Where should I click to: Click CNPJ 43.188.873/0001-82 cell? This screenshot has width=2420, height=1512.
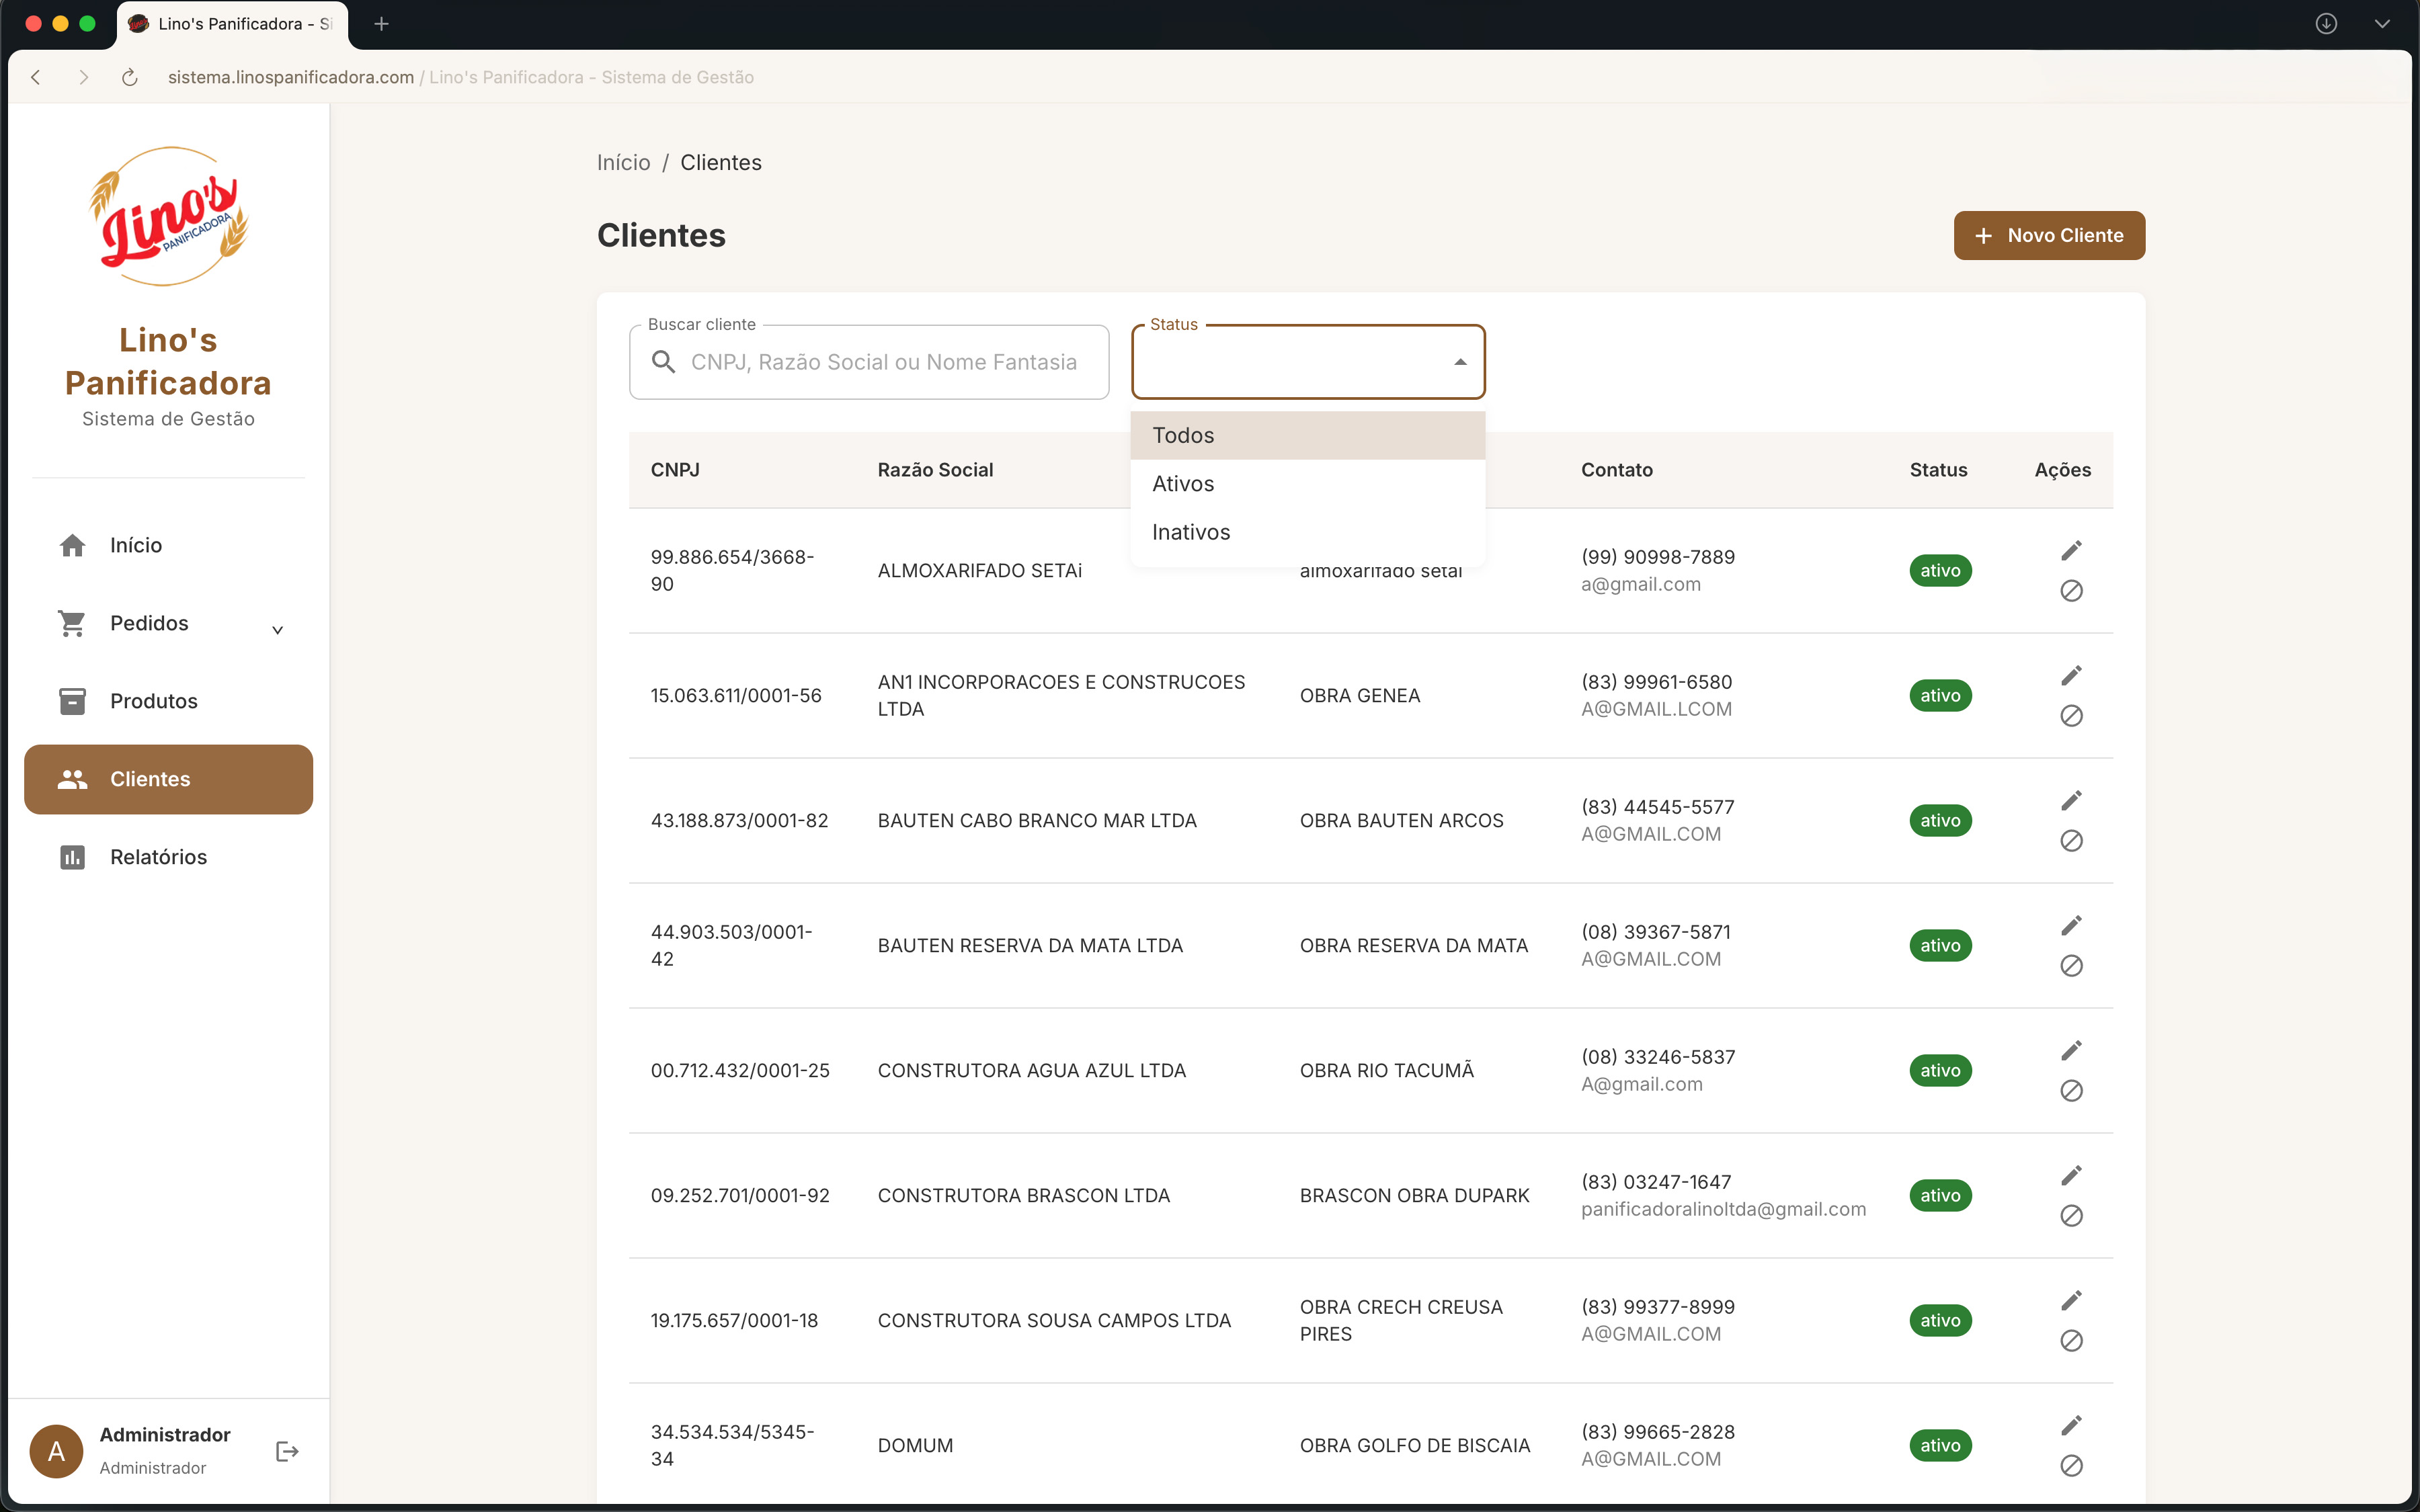point(739,820)
